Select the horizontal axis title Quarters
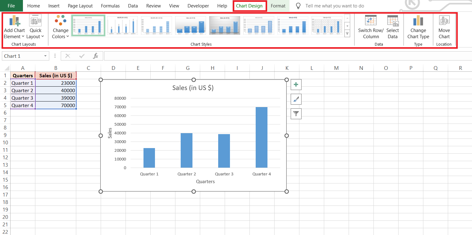 pyautogui.click(x=205, y=182)
